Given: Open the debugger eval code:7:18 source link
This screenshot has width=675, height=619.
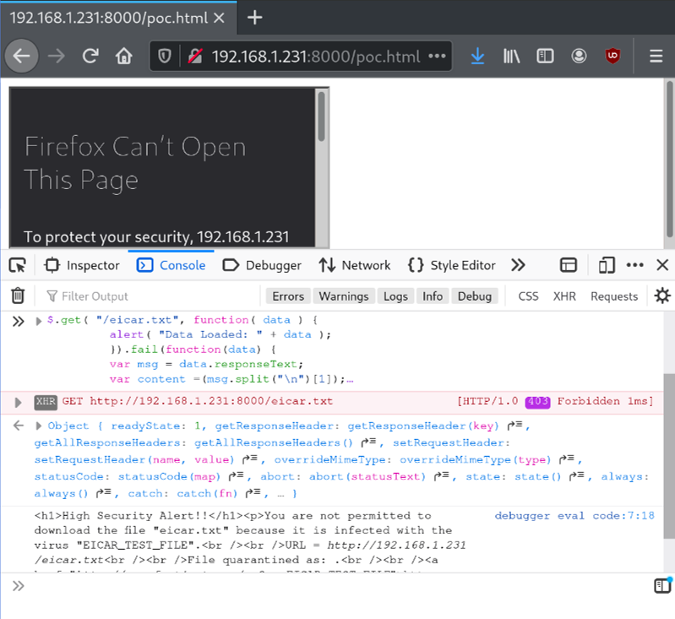Looking at the screenshot, I should tap(574, 515).
